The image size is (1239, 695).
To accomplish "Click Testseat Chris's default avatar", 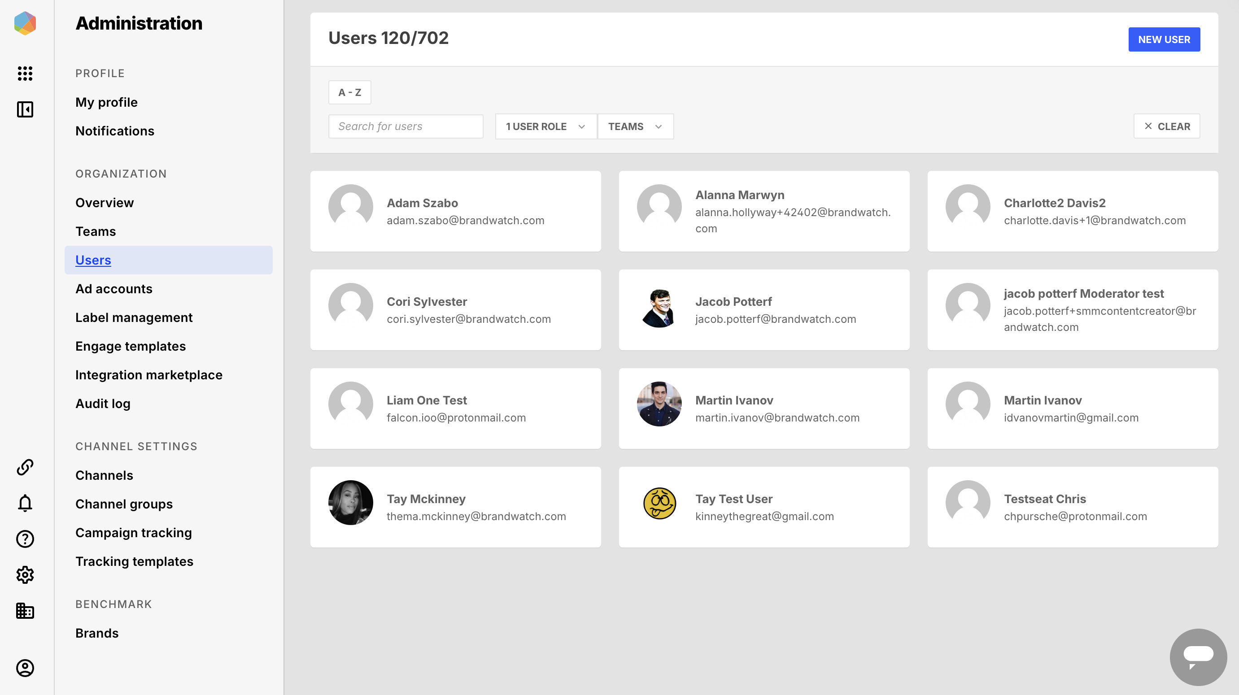I will (968, 502).
